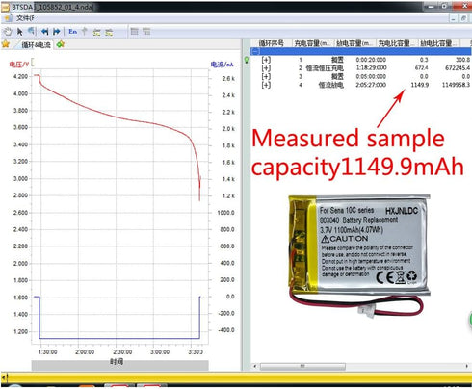Click the 充电比容量 column header
This screenshot has width=472, height=389.
[x=396, y=43]
